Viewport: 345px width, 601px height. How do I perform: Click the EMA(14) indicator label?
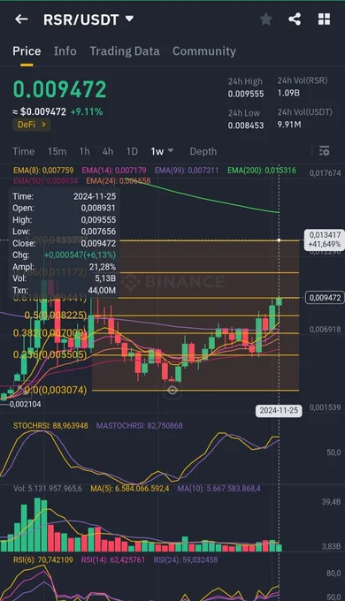(114, 171)
